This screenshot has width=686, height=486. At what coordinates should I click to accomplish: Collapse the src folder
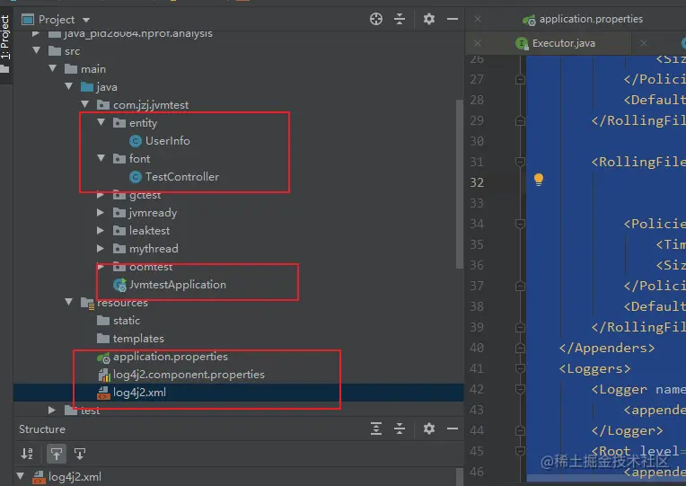[37, 51]
